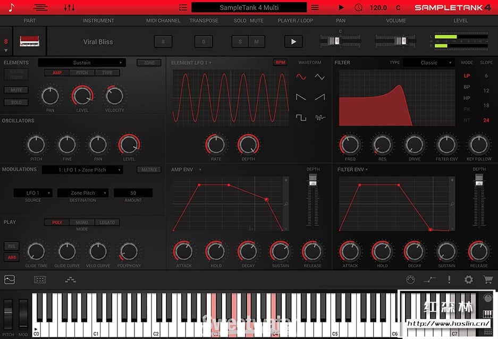Select MONO play mode
498x339 pixels.
pyautogui.click(x=82, y=223)
